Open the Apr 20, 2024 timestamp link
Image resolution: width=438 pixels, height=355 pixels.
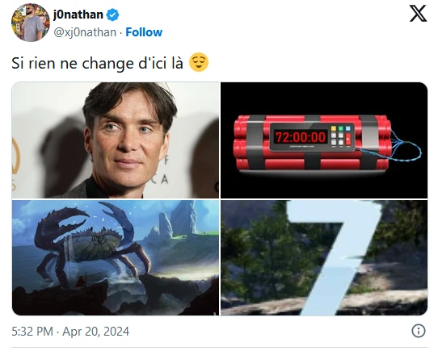click(x=70, y=332)
